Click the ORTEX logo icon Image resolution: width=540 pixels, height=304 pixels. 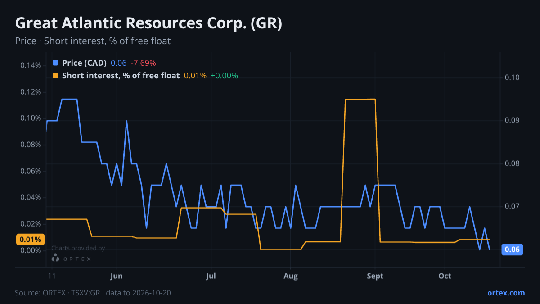click(x=55, y=258)
